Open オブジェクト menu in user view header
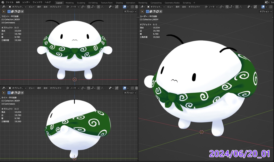274x162 pixels. (194, 7)
